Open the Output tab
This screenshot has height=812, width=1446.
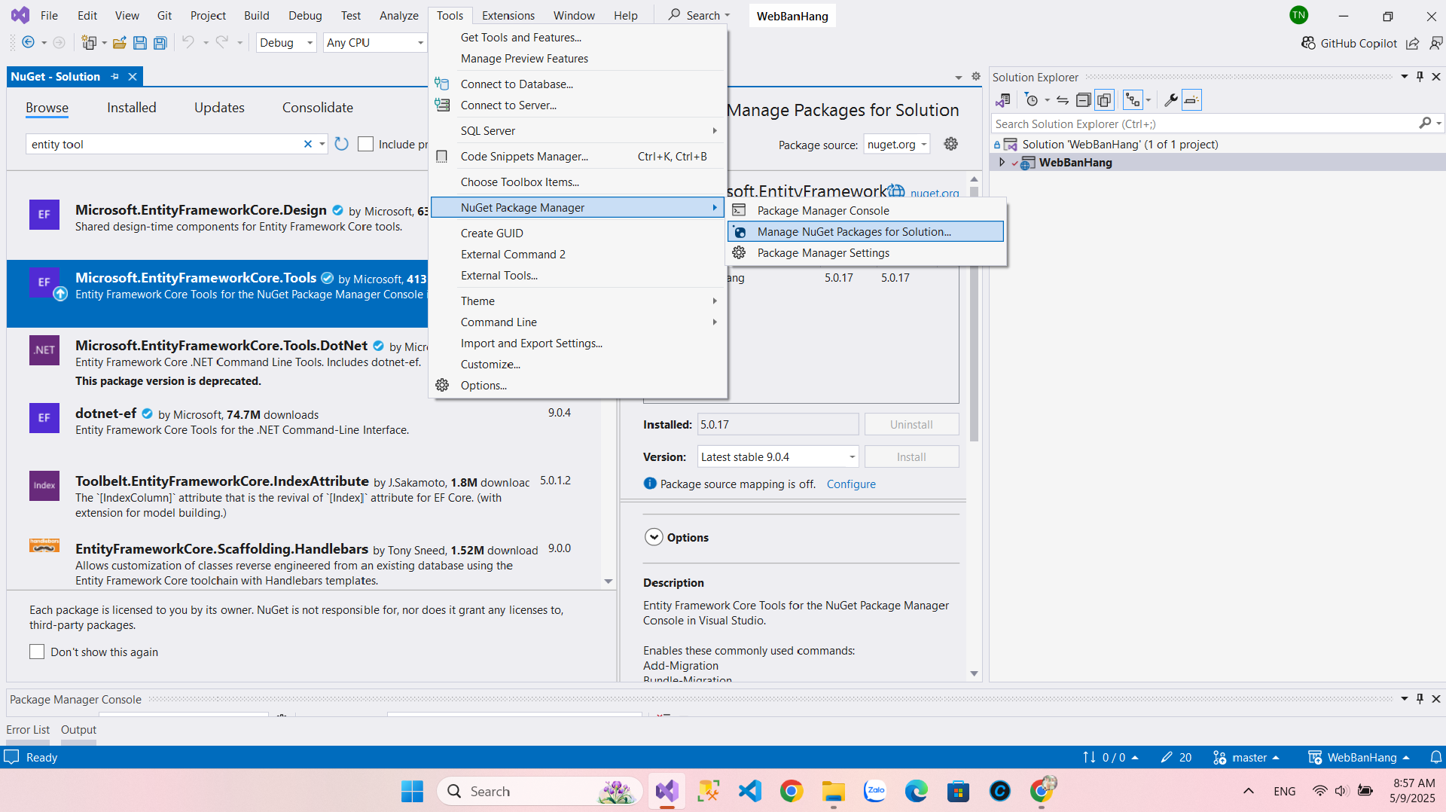point(78,729)
